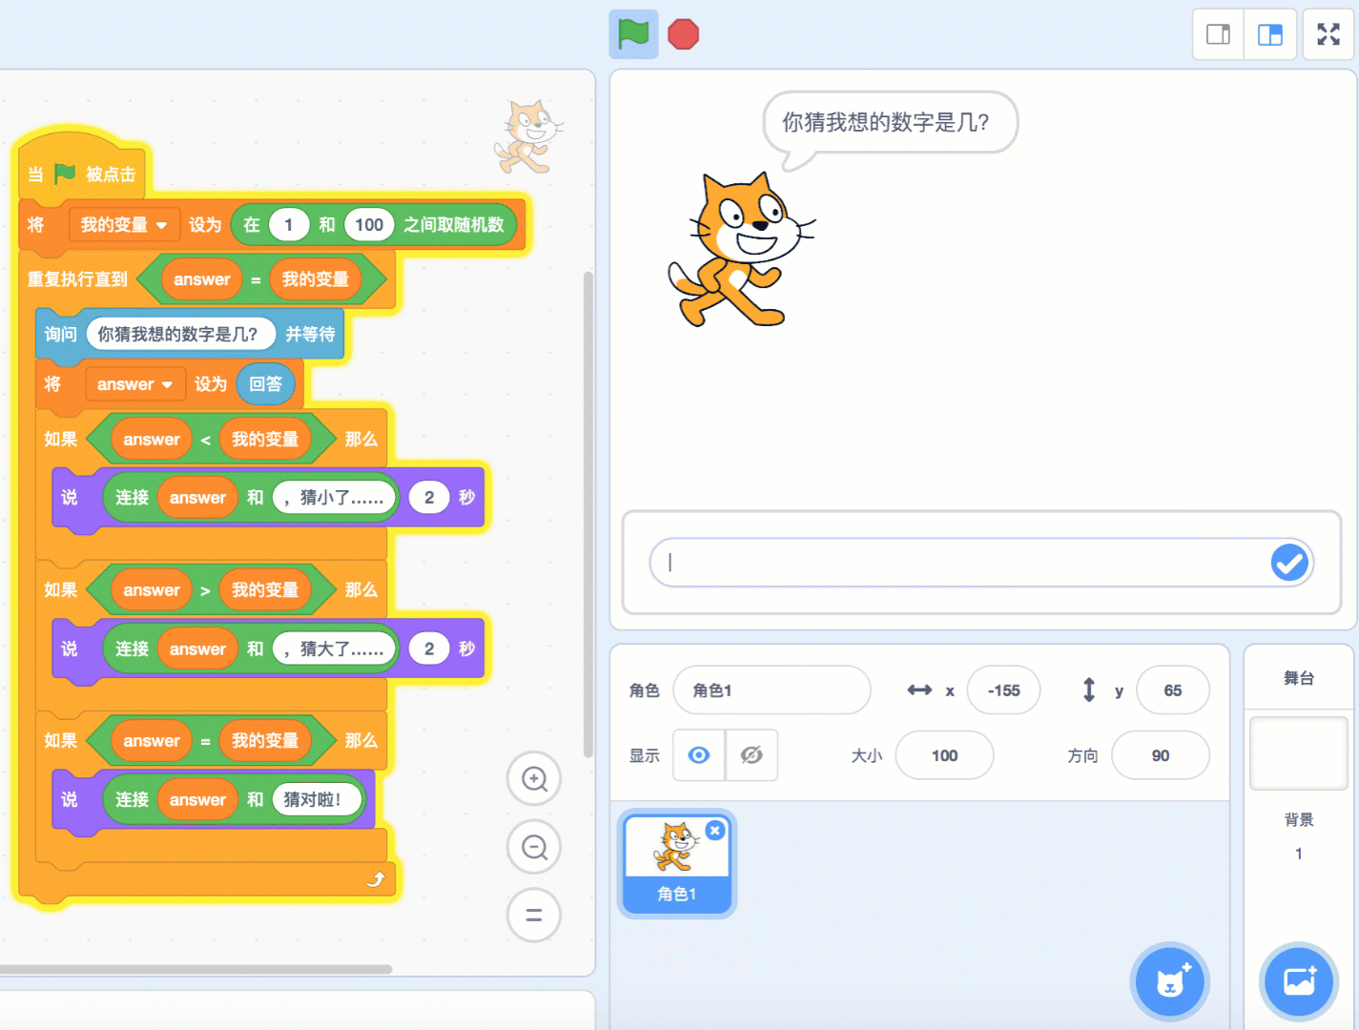The height and width of the screenshot is (1030, 1359).
Task: Open the answer variable dropdown in set block
Action: tap(134, 384)
